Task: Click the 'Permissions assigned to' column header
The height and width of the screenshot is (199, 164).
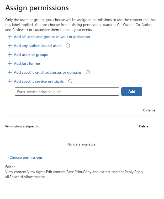Action: click(22, 126)
